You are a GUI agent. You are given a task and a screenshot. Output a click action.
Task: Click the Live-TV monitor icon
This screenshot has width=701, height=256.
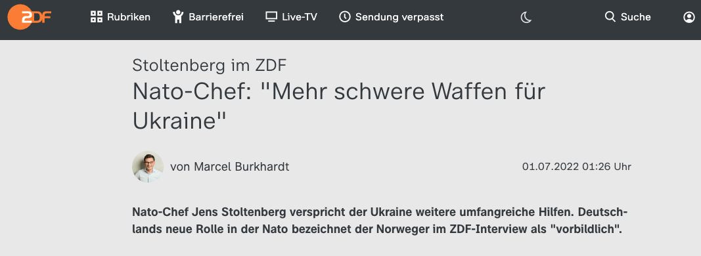(x=271, y=17)
